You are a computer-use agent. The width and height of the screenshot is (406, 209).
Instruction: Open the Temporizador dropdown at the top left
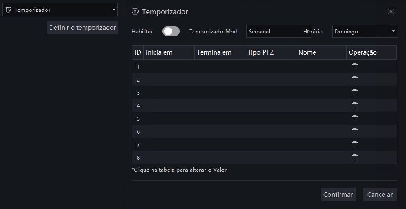(60, 10)
